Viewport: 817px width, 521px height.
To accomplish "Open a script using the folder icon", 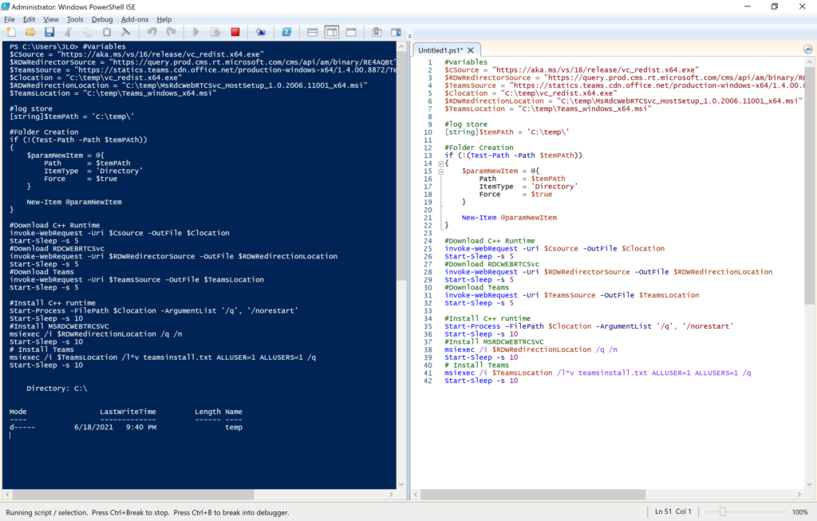I will [x=30, y=32].
